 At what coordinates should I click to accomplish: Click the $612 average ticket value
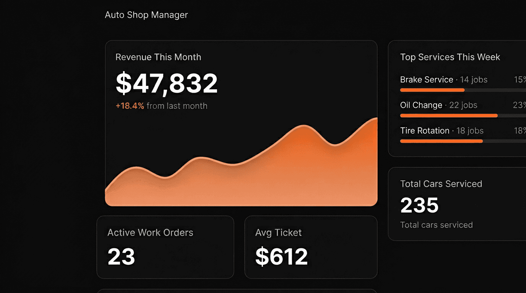(x=281, y=256)
